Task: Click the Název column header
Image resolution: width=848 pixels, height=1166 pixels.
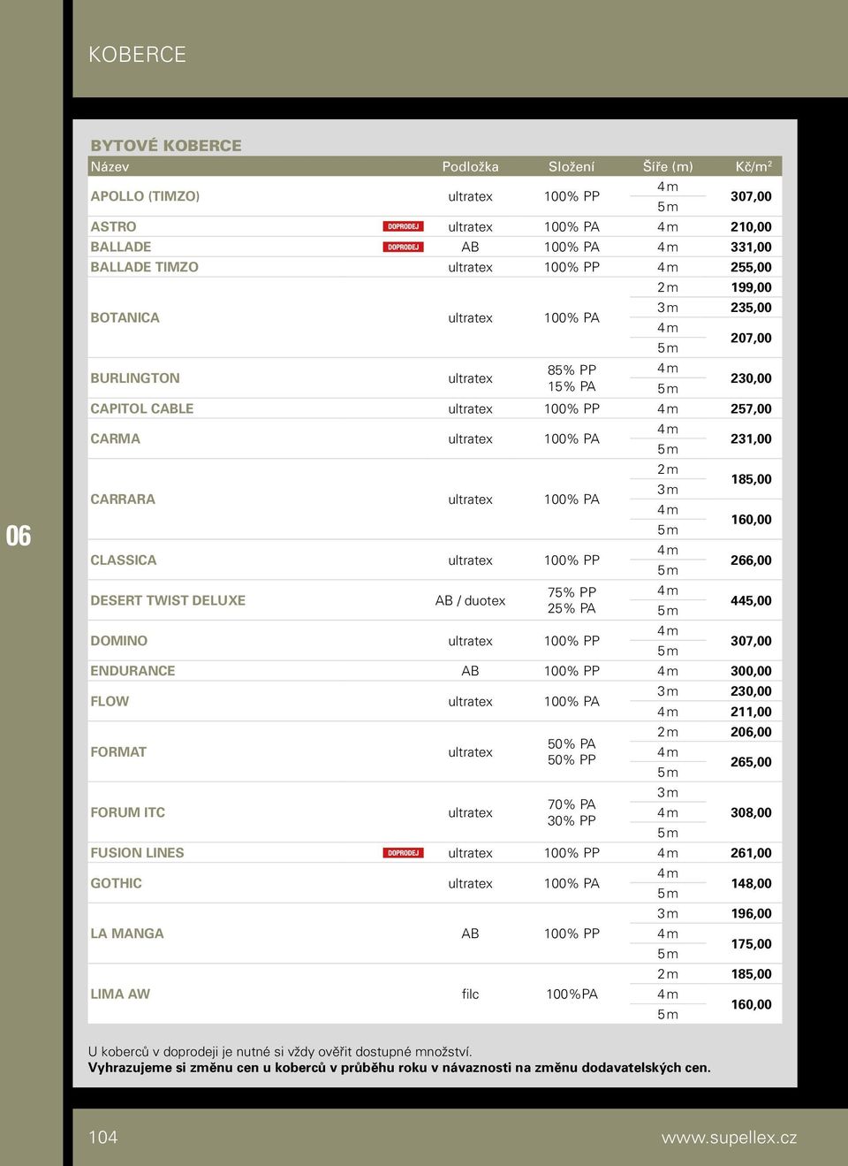Action: click(x=110, y=166)
